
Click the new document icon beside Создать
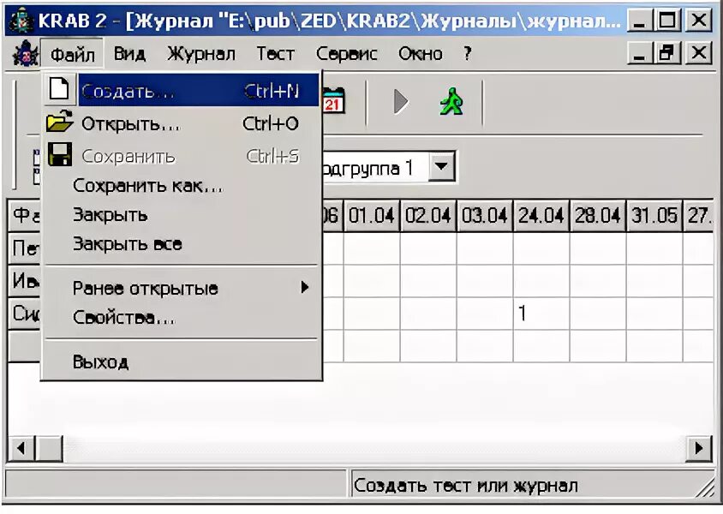[x=59, y=88]
